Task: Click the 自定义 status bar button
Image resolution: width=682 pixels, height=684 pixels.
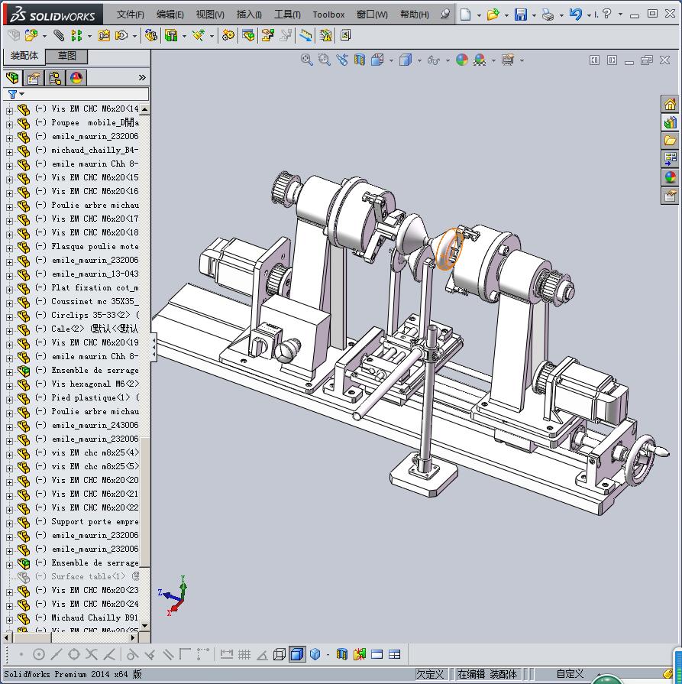Action: 570,674
